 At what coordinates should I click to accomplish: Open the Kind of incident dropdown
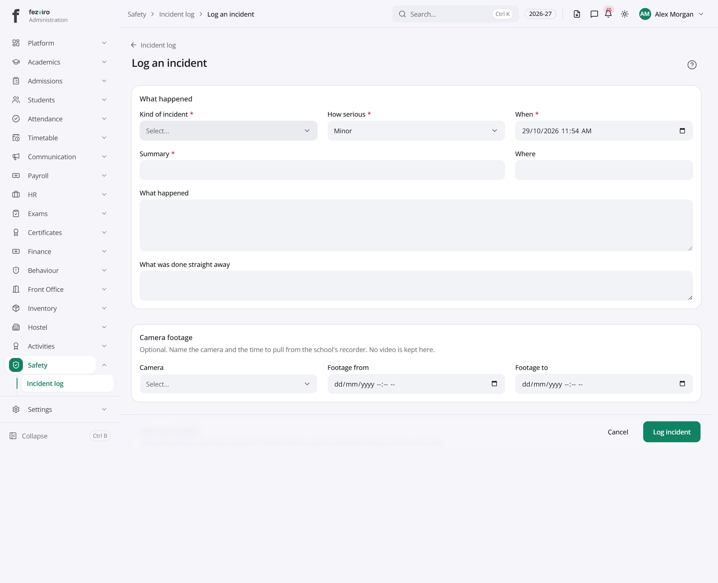click(228, 131)
